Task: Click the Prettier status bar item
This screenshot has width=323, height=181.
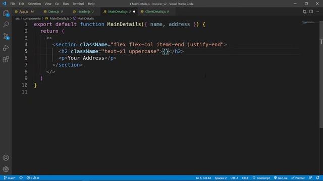Action: pos(298,178)
